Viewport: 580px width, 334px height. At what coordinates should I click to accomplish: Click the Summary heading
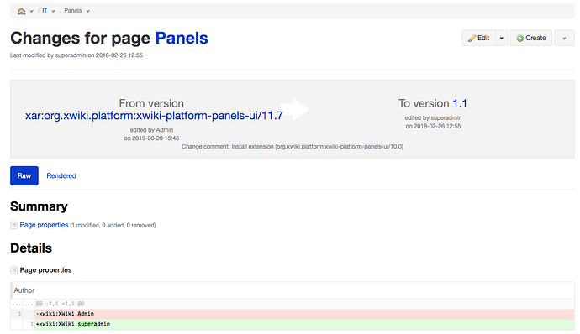pyautogui.click(x=39, y=206)
